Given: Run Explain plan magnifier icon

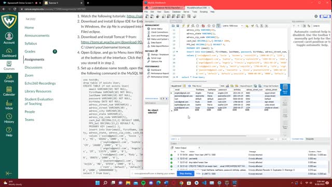Looking at the screenshot, I should 192,26.
